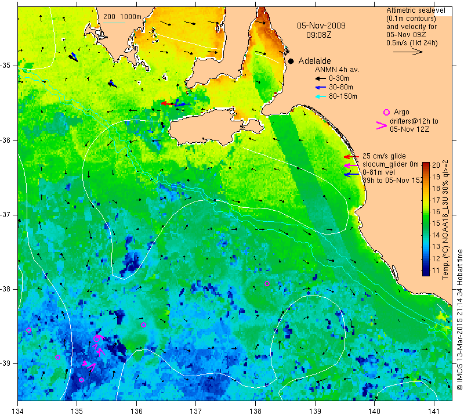
Task: Click the Argo float circle near 138.2E 38S
Action: 267,283
